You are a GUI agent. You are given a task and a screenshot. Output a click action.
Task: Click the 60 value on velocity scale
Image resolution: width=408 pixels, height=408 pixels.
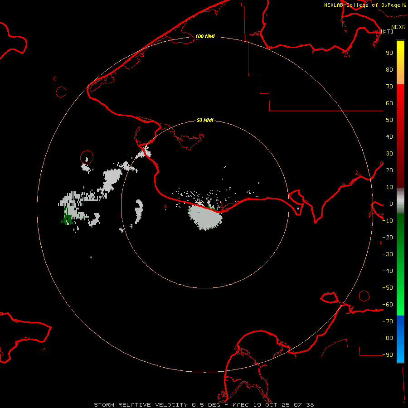point(389,103)
